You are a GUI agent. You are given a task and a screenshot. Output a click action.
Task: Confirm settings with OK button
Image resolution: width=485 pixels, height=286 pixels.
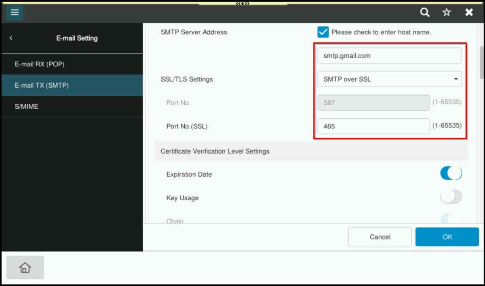pos(447,237)
